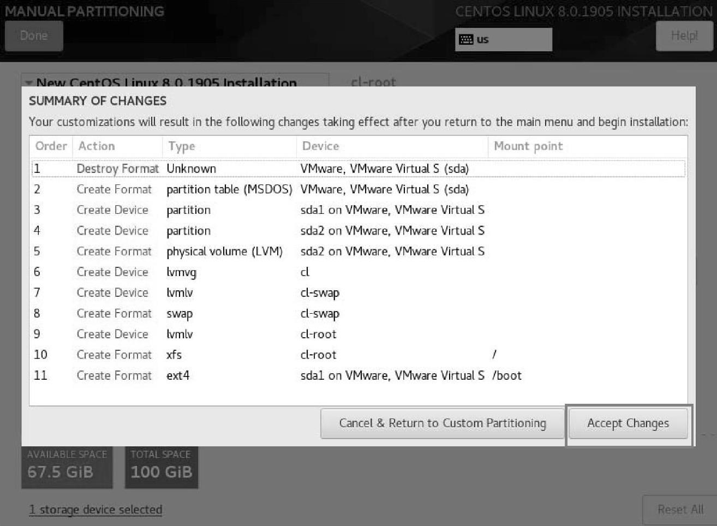The width and height of the screenshot is (717, 526).
Task: Select row 9 lvmlv cl-root
Action: [358, 334]
